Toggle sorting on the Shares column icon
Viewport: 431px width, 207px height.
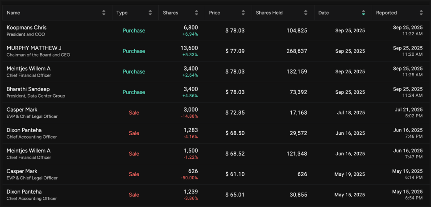pos(197,13)
